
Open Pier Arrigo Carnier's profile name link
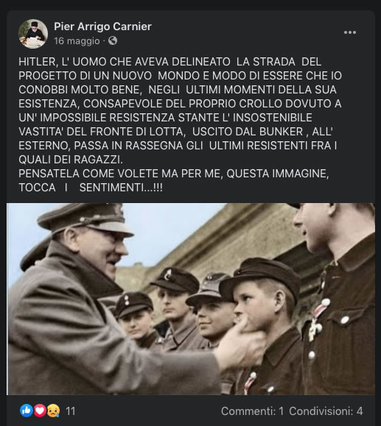102,26
